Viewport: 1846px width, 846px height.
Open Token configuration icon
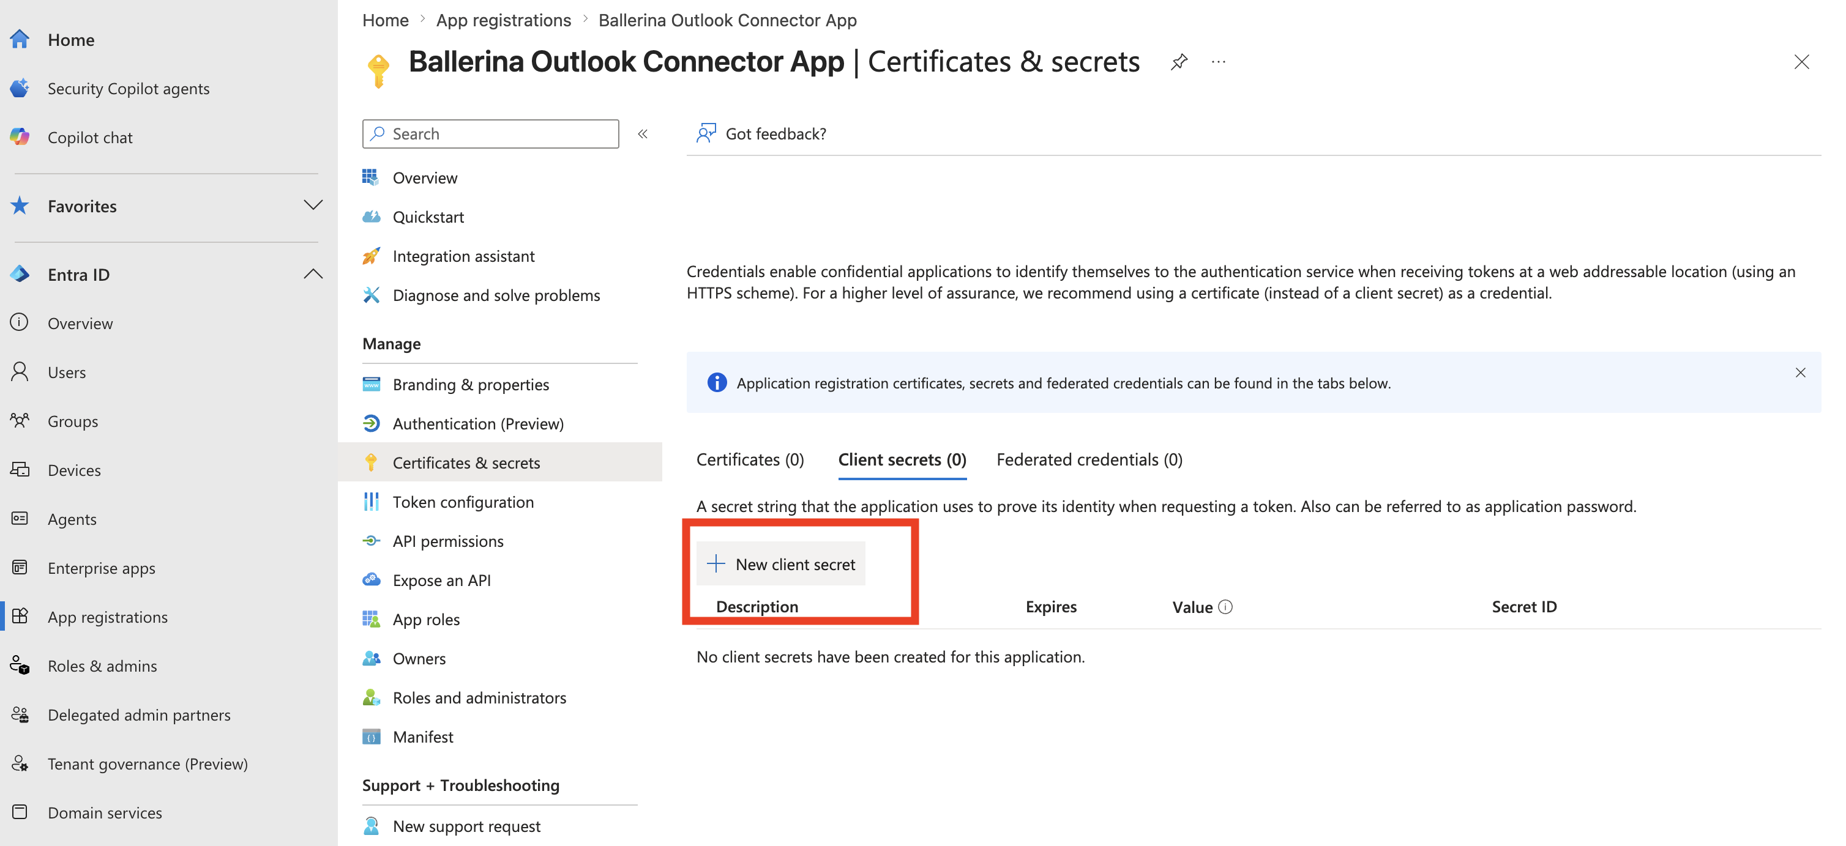tap(371, 502)
